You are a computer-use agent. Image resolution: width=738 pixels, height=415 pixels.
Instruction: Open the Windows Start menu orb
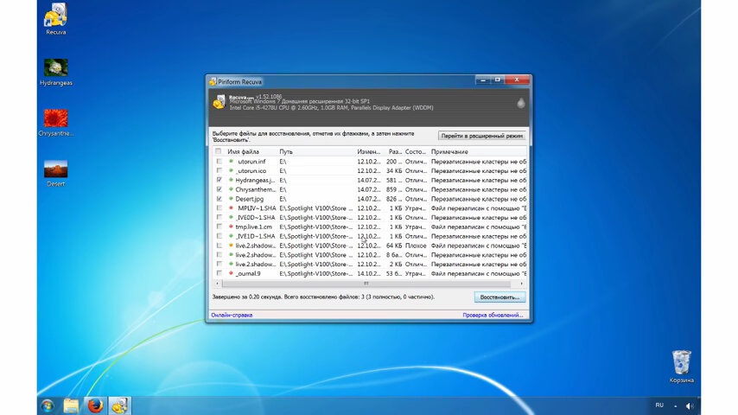click(48, 405)
